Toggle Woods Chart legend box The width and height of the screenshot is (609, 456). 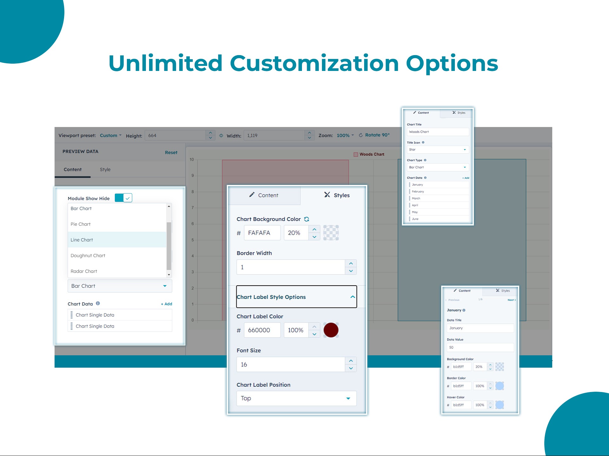356,155
